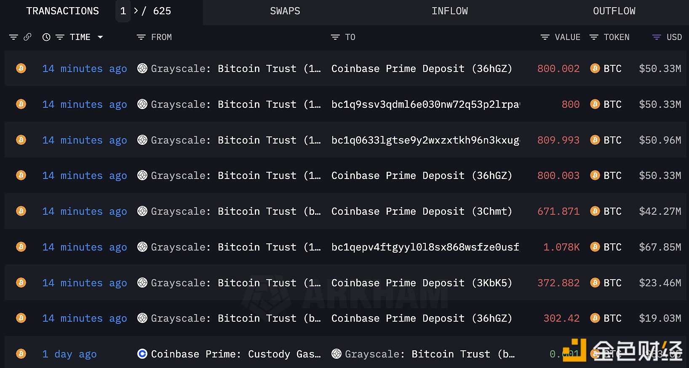Viewport: 689px width, 368px height.
Task: Open the USD column filter icon
Action: pyautogui.click(x=657, y=37)
